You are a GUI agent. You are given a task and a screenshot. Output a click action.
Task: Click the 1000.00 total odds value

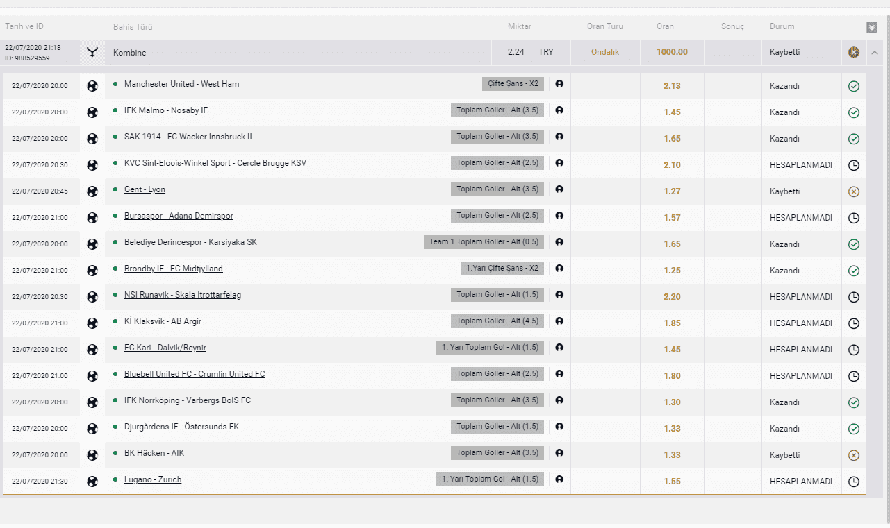pyautogui.click(x=672, y=52)
